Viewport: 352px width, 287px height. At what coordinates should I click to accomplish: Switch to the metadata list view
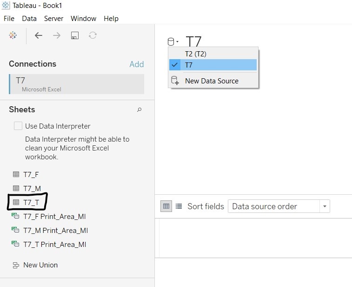179,206
